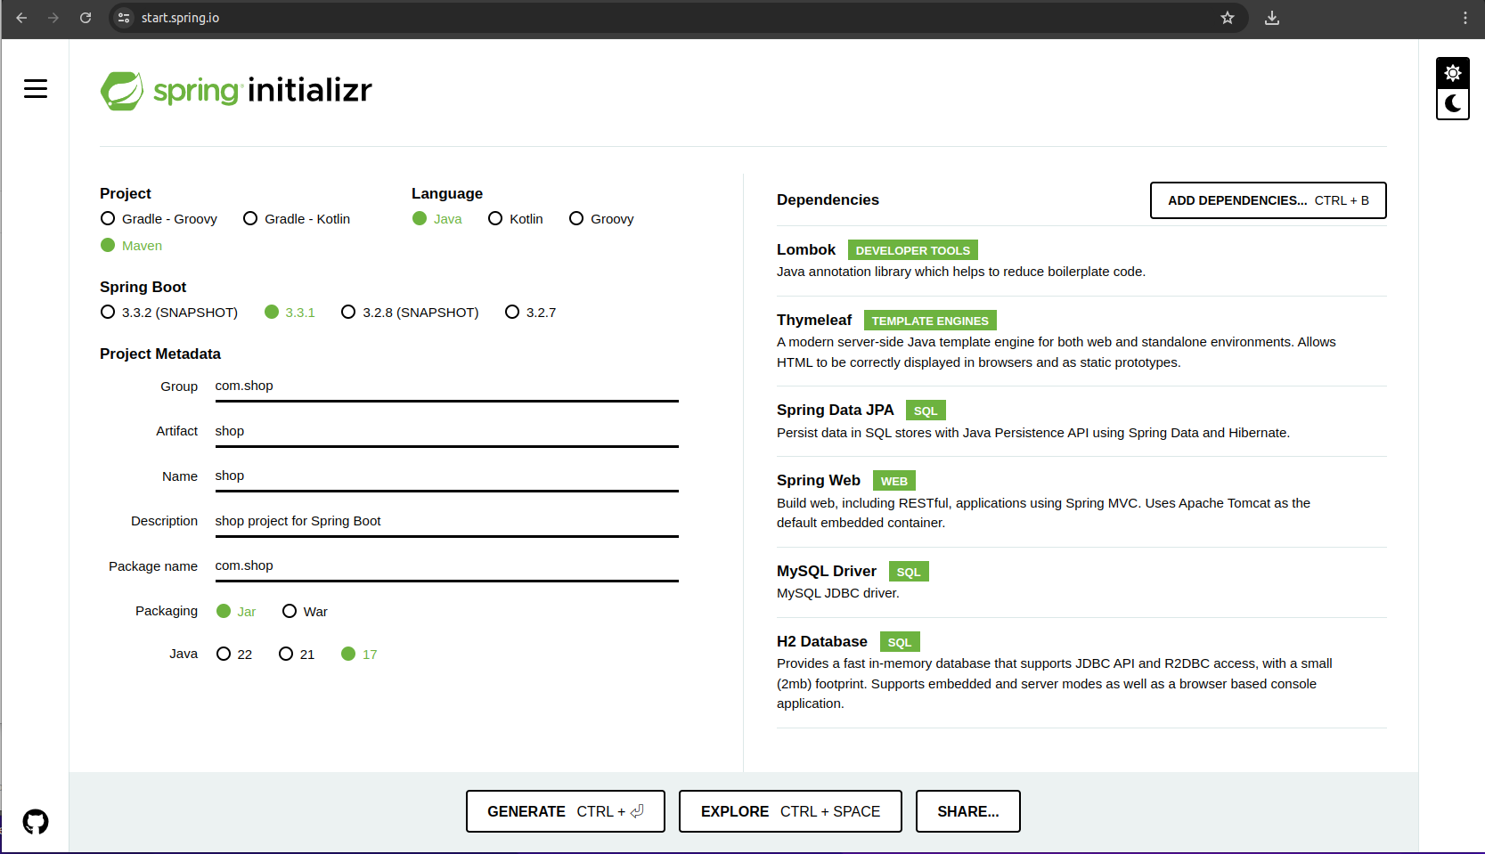Set packaging to Jar
The height and width of the screenshot is (854, 1485).
coord(236,612)
